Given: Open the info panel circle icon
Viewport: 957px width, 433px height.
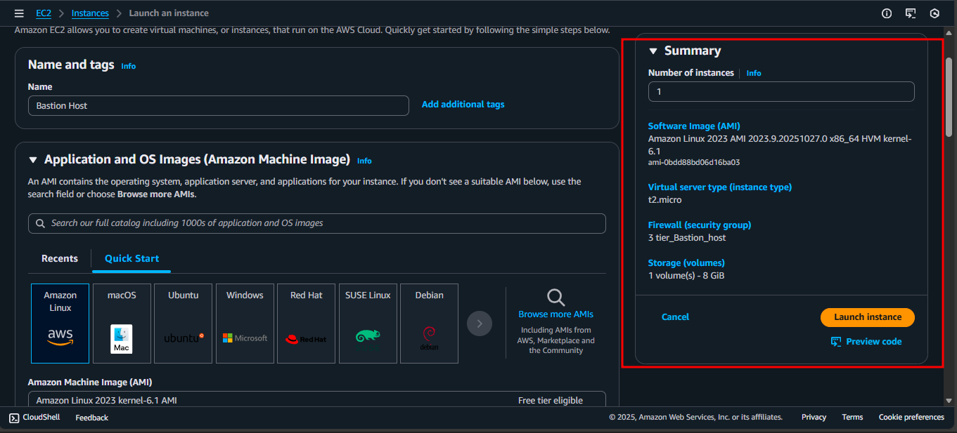Looking at the screenshot, I should (887, 13).
